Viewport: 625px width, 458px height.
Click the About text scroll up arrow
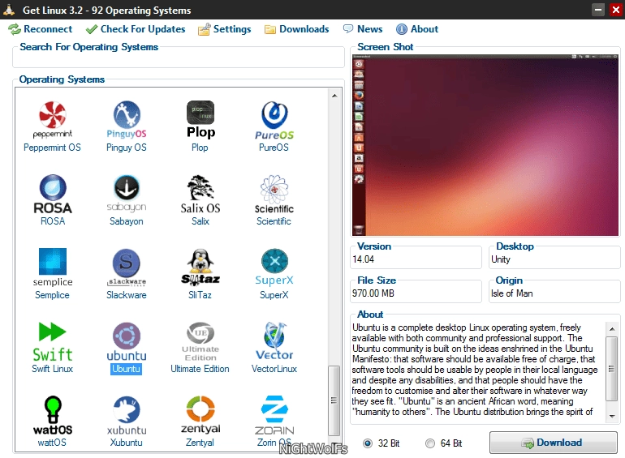(x=612, y=328)
